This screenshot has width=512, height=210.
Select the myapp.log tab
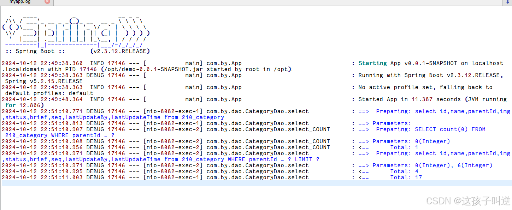coord(20,2)
